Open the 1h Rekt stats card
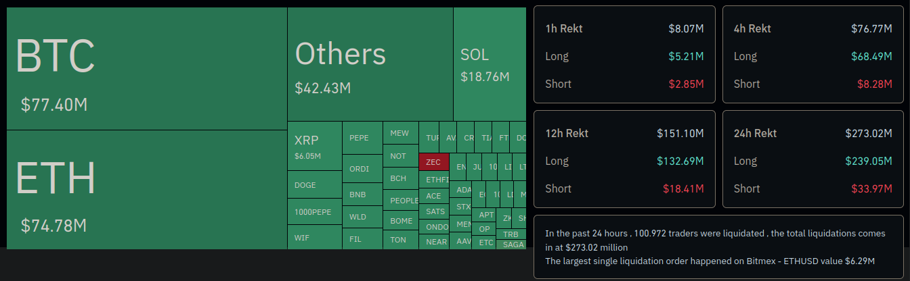Screen dimensions: 910x281 624,55
